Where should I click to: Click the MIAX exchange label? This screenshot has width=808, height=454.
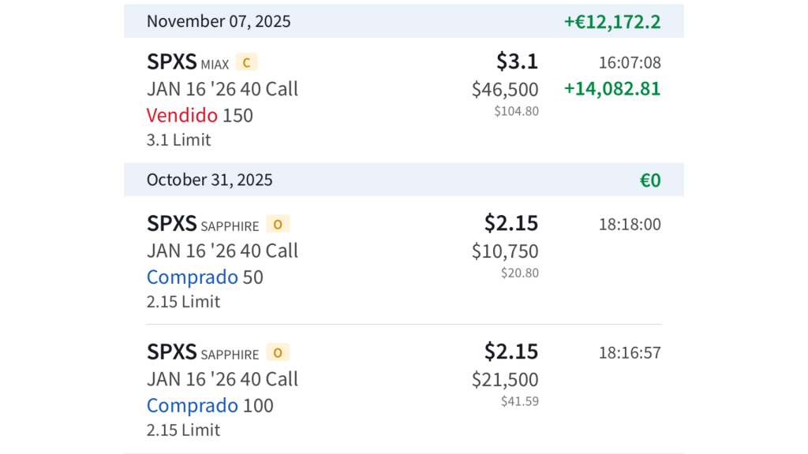pyautogui.click(x=214, y=65)
